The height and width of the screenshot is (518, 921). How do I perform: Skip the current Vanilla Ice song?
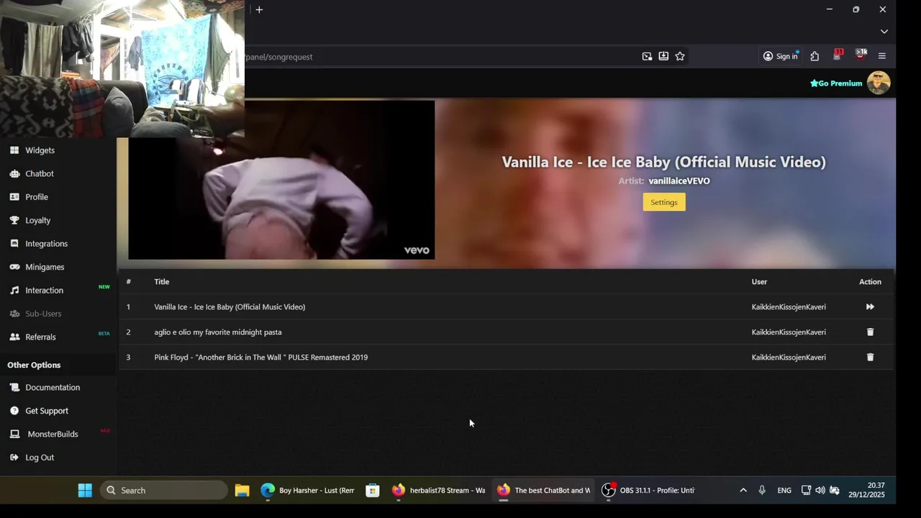click(x=870, y=307)
